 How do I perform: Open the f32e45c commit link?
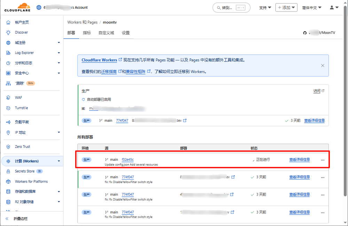click(x=128, y=160)
